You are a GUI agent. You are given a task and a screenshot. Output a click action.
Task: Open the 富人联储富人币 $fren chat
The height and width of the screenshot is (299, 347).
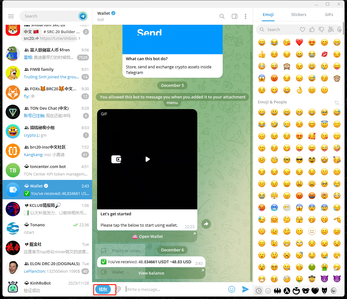47,54
